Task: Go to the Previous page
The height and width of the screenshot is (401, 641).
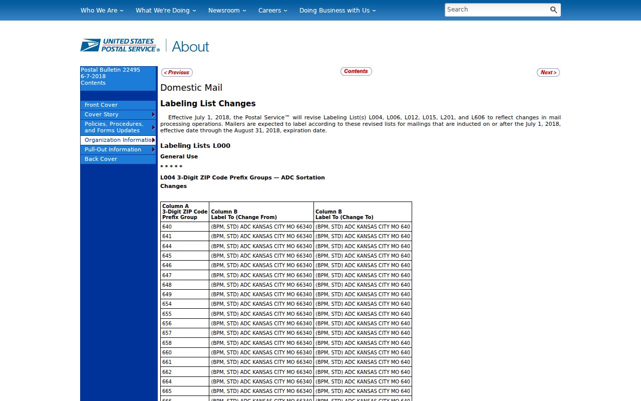Action: [x=177, y=73]
